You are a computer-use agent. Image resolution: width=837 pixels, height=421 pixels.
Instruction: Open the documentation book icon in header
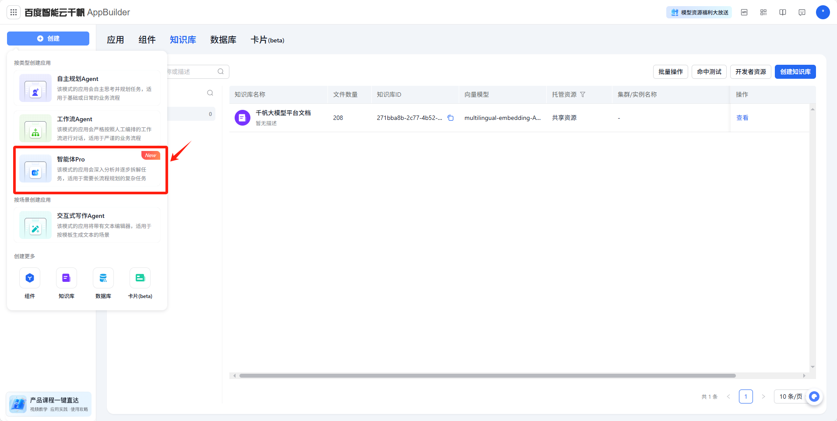[783, 12]
